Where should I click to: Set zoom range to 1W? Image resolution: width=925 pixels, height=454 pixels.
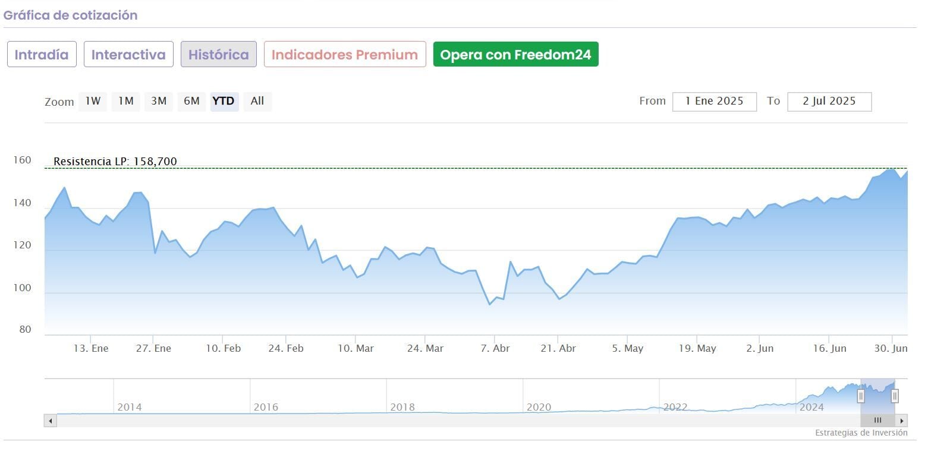click(93, 101)
